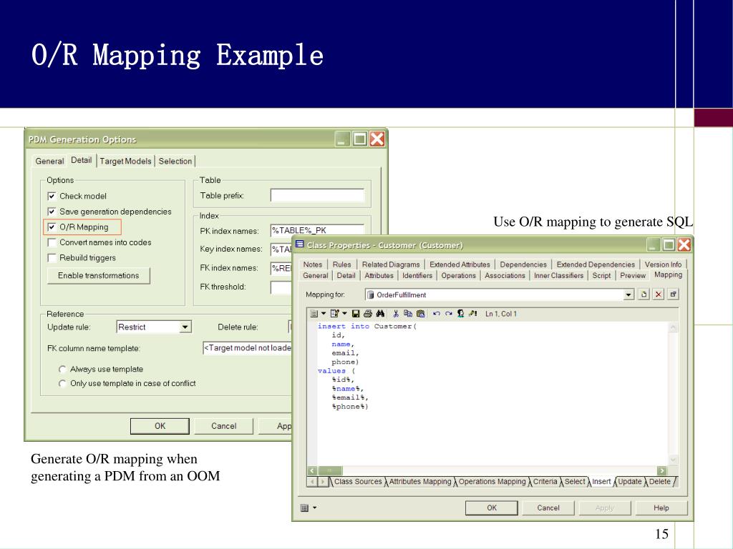Click Enable transformations button

[x=99, y=275]
